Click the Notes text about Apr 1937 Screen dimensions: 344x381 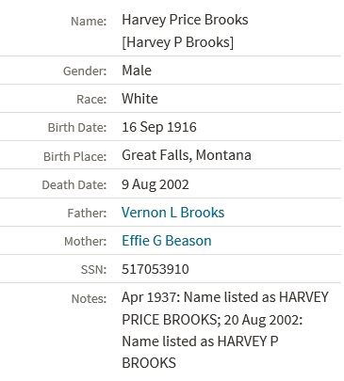click(x=225, y=330)
